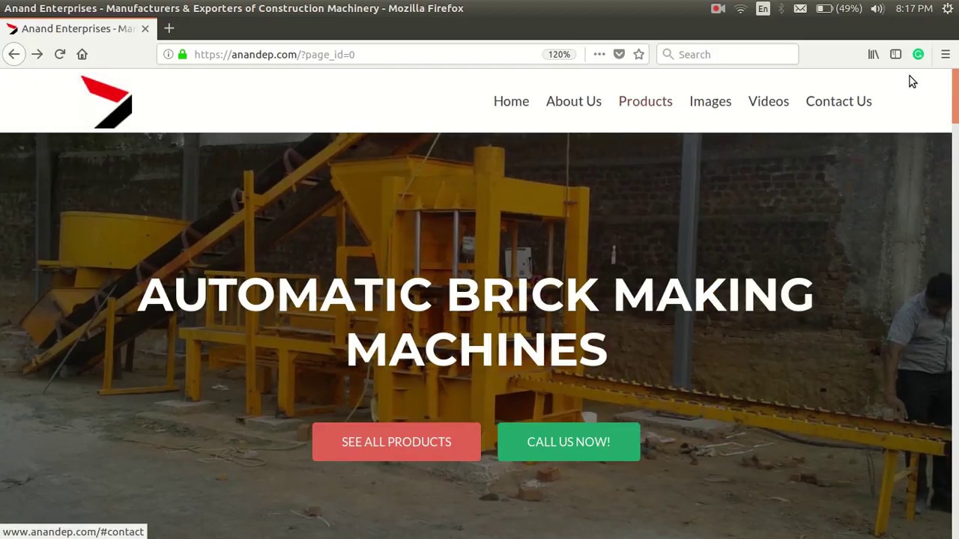Open the En keyboard layout indicator
959x539 pixels.
[763, 8]
